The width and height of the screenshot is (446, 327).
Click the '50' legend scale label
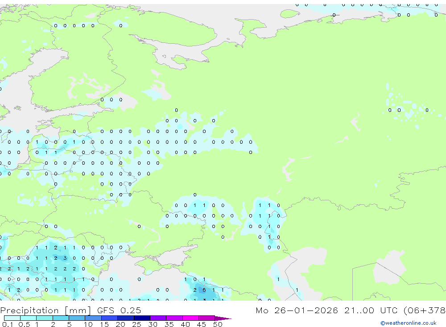(x=218, y=324)
